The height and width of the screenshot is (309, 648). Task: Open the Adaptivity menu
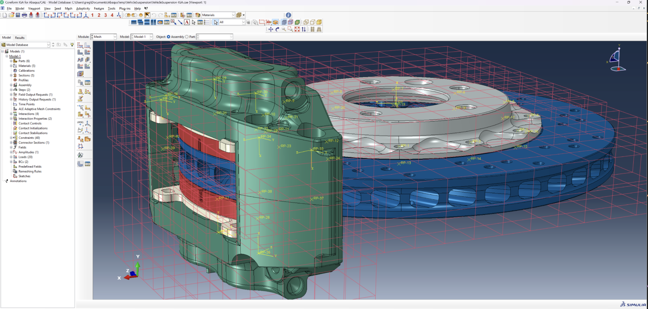[x=83, y=8]
